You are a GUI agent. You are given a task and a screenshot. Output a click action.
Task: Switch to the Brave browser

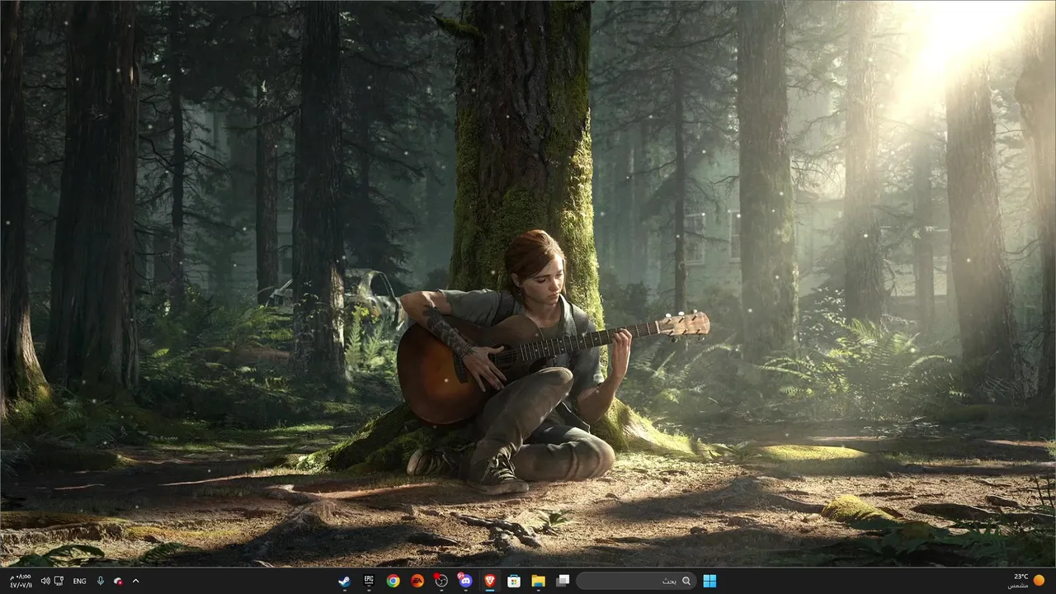(x=490, y=581)
